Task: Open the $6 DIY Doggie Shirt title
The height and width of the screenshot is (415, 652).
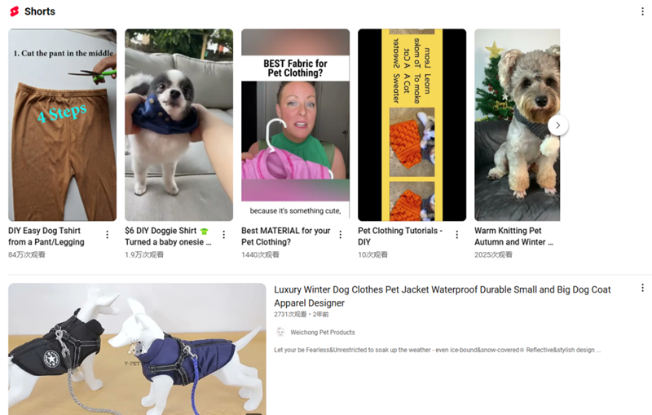Action: click(x=168, y=236)
